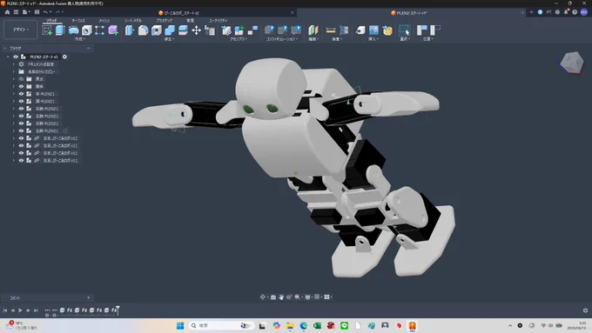Jump timeline to the beginning
Image resolution: width=592 pixels, height=333 pixels.
tap(5, 310)
